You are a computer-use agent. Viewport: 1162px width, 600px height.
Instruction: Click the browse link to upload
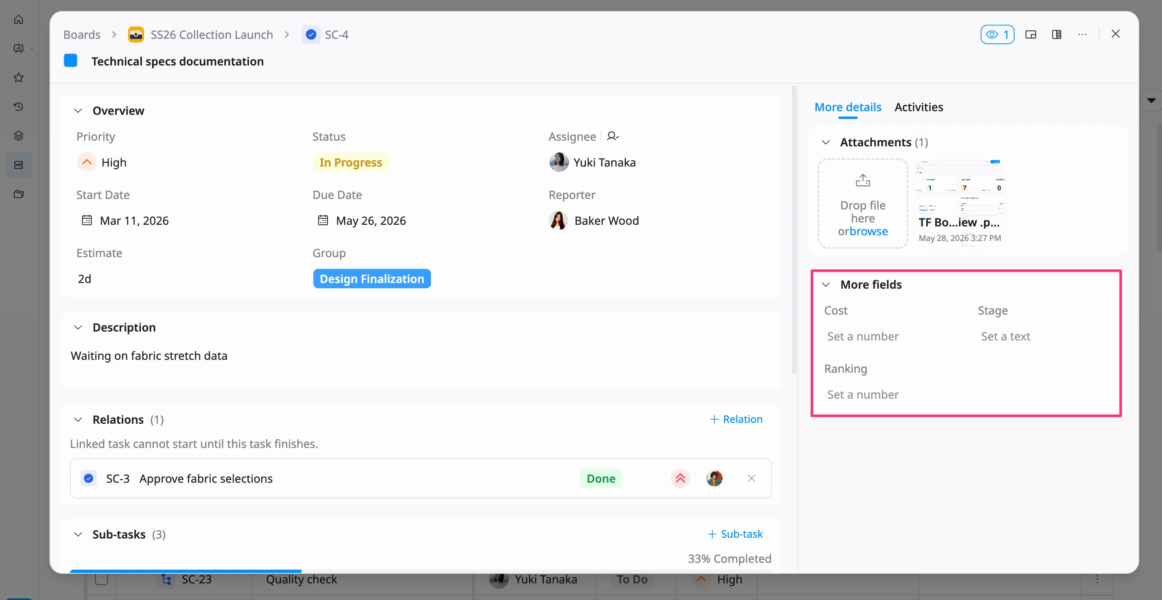tap(869, 231)
